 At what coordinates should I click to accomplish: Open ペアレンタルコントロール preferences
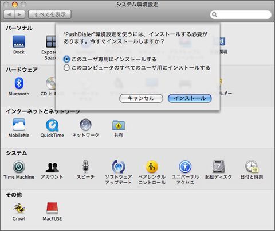[152, 167]
